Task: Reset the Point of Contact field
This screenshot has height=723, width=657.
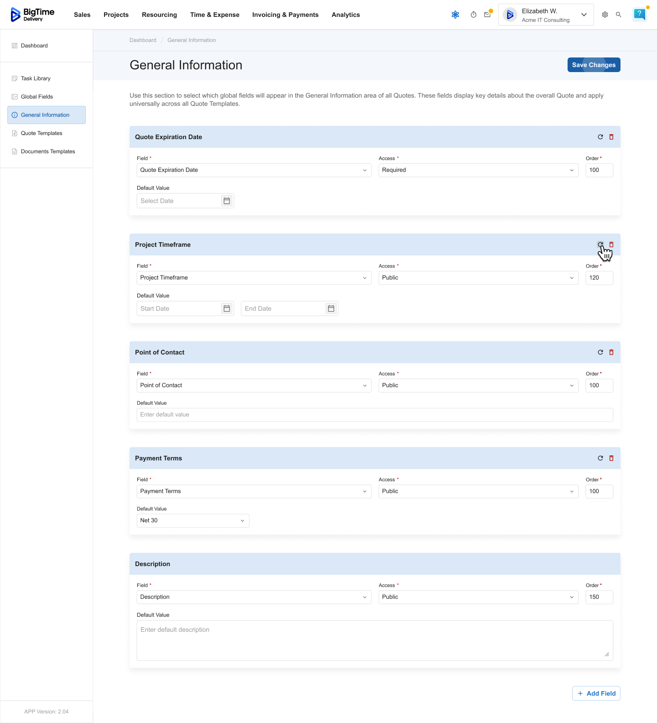Action: pyautogui.click(x=600, y=352)
